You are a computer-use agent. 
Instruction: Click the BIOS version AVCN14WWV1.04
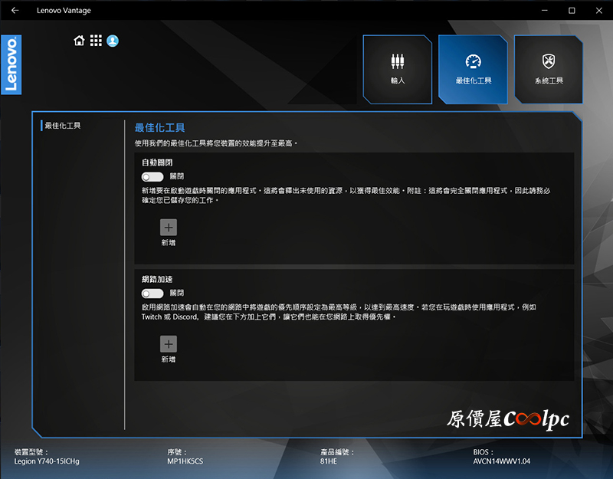point(502,461)
